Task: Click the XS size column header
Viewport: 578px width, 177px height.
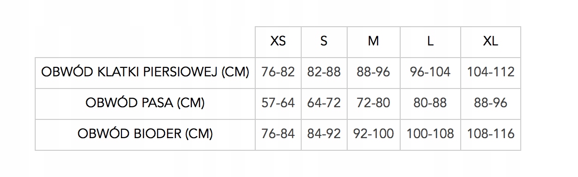Action: coord(278,41)
